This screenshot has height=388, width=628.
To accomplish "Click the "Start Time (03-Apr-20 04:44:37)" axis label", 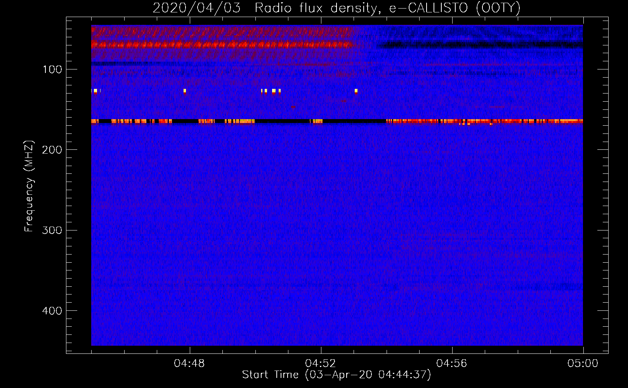I will pyautogui.click(x=337, y=375).
